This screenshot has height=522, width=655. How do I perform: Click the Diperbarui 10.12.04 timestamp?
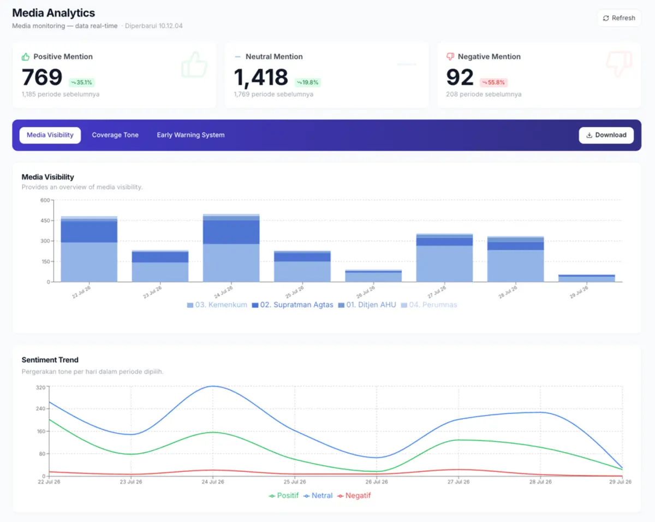click(x=154, y=26)
